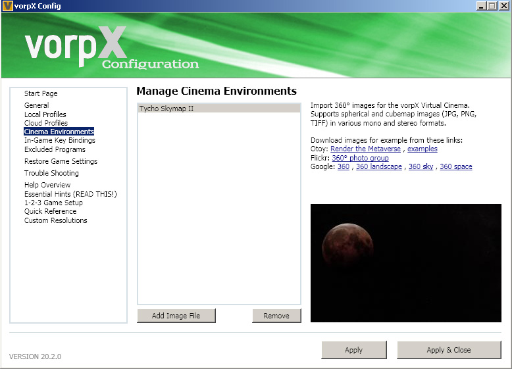This screenshot has height=369, width=512.
Task: Open the Otoy examples link
Action: click(422, 149)
